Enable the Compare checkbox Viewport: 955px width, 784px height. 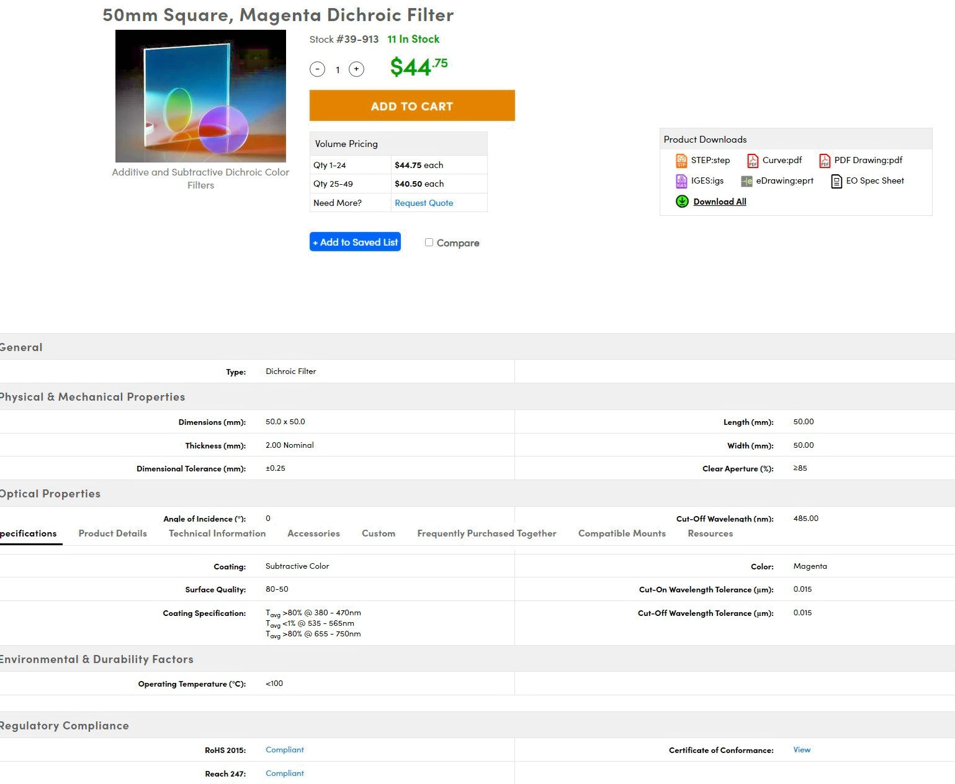429,243
